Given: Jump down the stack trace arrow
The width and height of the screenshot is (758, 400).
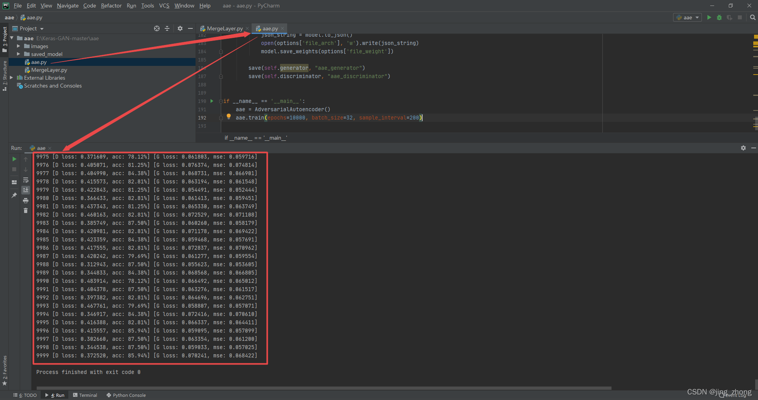Looking at the screenshot, I should tap(26, 169).
